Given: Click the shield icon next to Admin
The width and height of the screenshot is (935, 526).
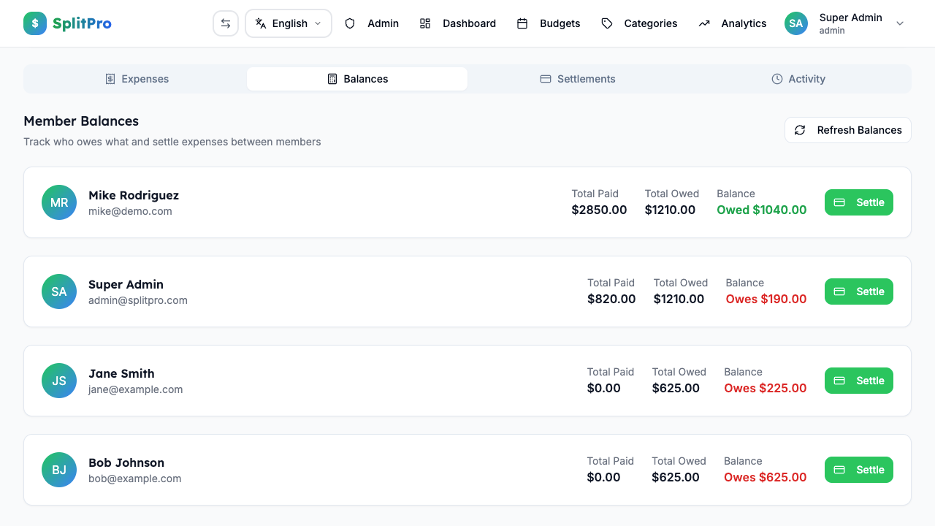Looking at the screenshot, I should 349,23.
